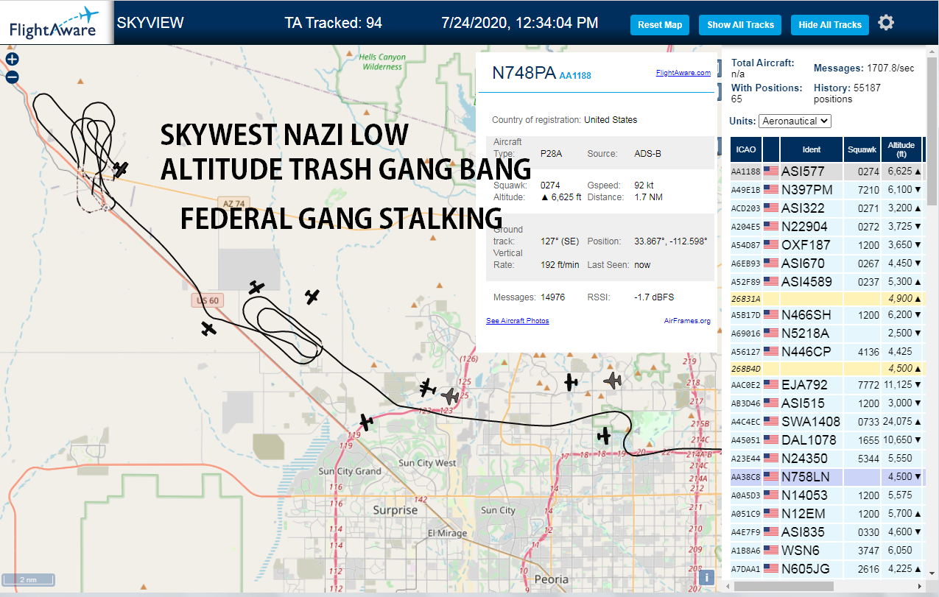
Task: Zoom out on the map
Action: 12,77
